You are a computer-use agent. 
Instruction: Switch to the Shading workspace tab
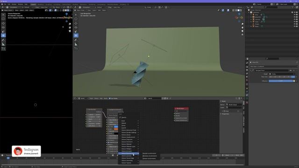pyautogui.click(x=75, y=4)
